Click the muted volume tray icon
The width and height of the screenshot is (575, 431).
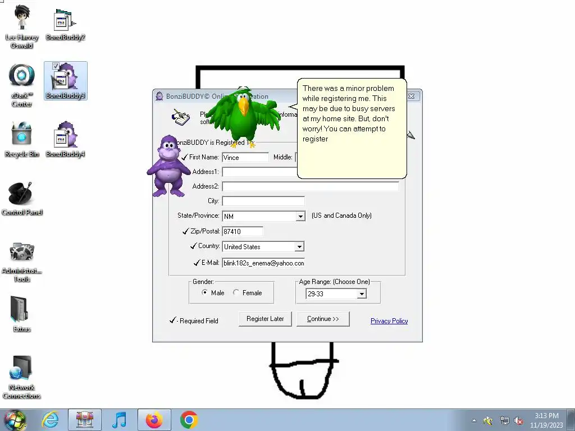(518, 421)
